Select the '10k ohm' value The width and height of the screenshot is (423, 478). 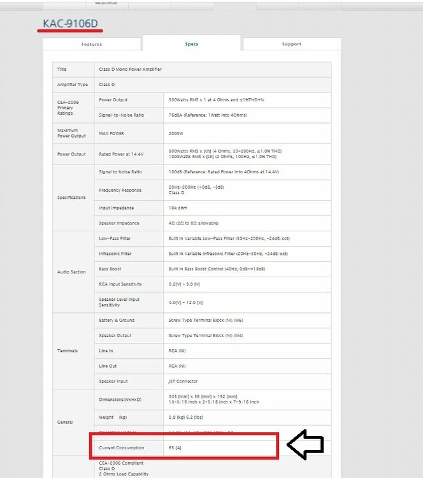click(x=178, y=208)
